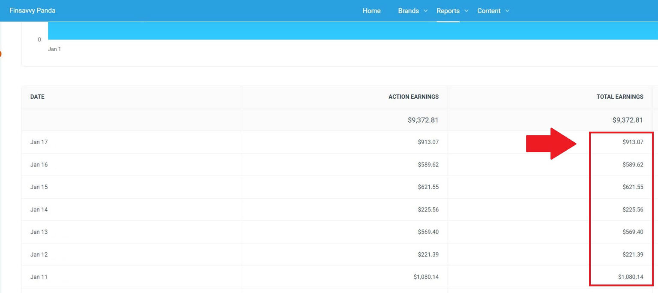This screenshot has height=293, width=658.
Task: Select the Jan 17 date cell
Action: [x=39, y=142]
